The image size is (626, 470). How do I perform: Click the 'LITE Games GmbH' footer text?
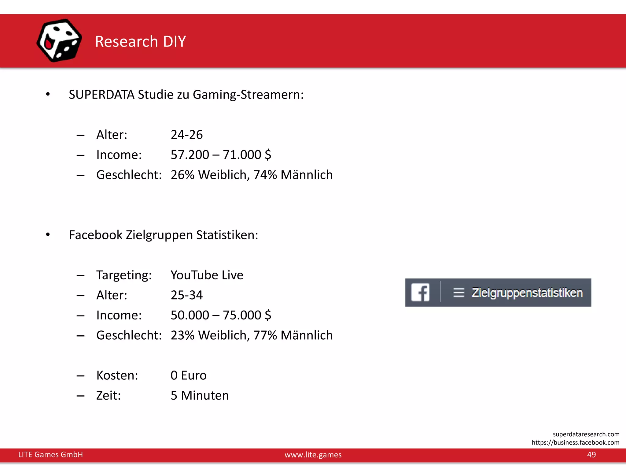50,454
